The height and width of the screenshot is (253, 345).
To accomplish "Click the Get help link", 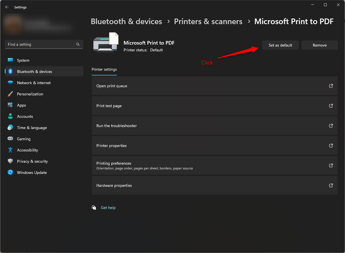I will tap(108, 208).
